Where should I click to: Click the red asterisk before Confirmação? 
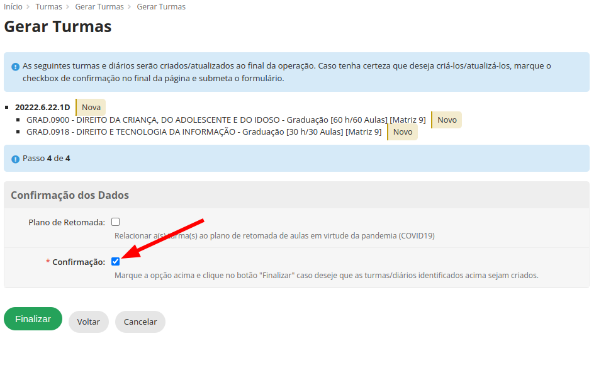pos(48,262)
